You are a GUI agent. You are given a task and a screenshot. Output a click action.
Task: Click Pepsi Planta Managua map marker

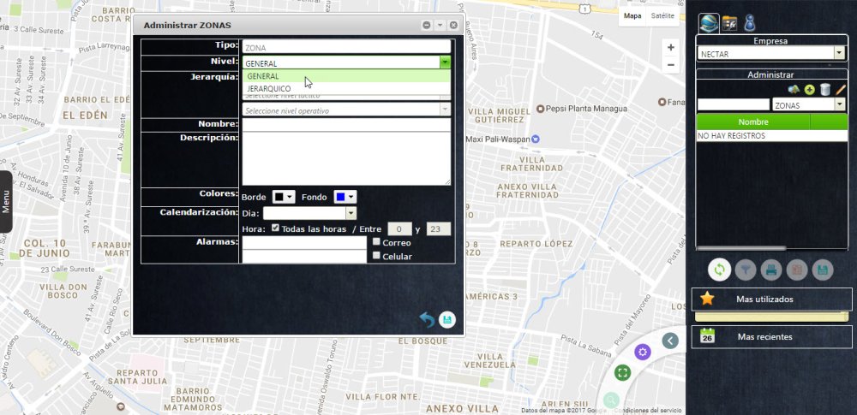(540, 109)
